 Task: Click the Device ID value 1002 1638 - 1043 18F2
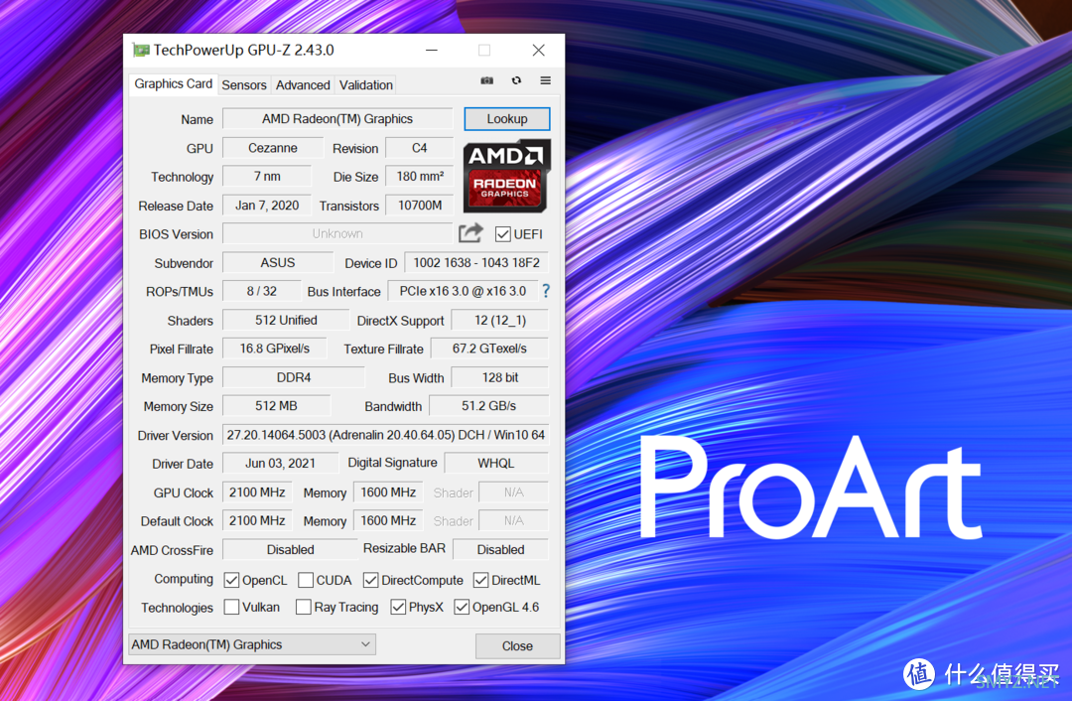click(x=476, y=262)
